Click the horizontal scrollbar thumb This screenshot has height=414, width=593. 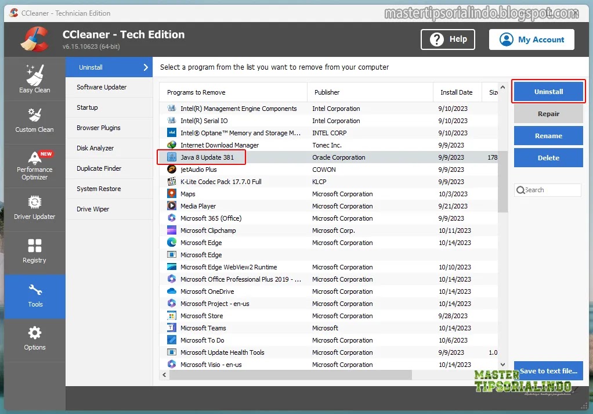click(x=291, y=375)
